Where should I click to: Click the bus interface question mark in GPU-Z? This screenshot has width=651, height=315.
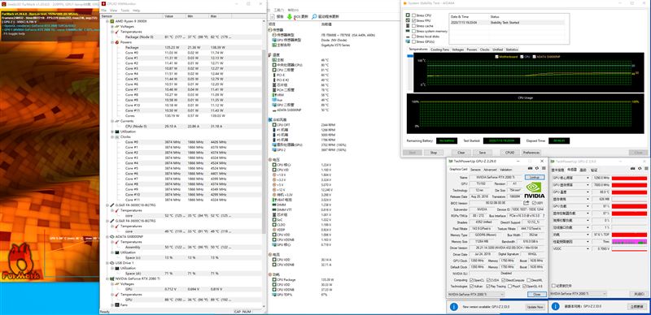click(544, 216)
